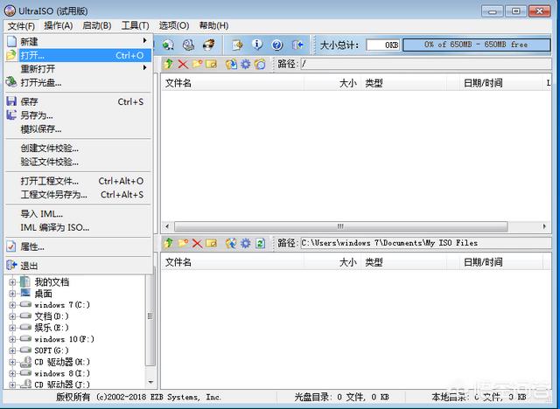Click the disc-with-printer icon in main toolbar
Screen dimensions: 560x409
[x=188, y=45]
